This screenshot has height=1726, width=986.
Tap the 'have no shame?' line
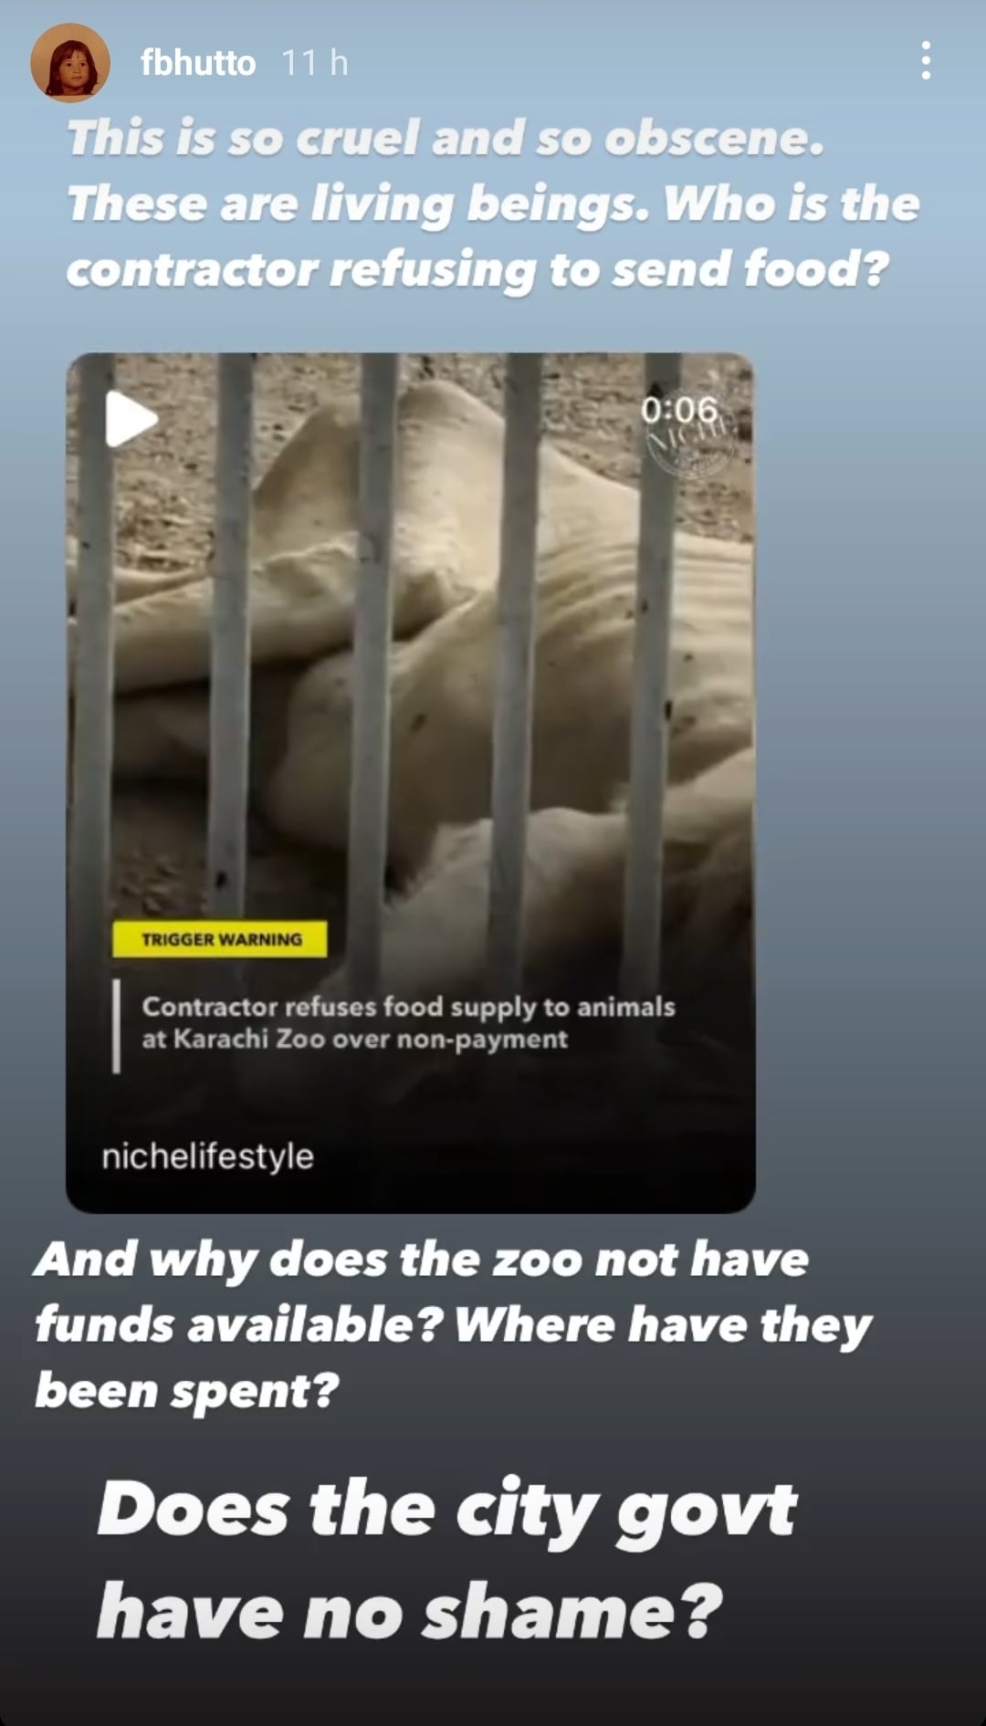coord(410,1612)
